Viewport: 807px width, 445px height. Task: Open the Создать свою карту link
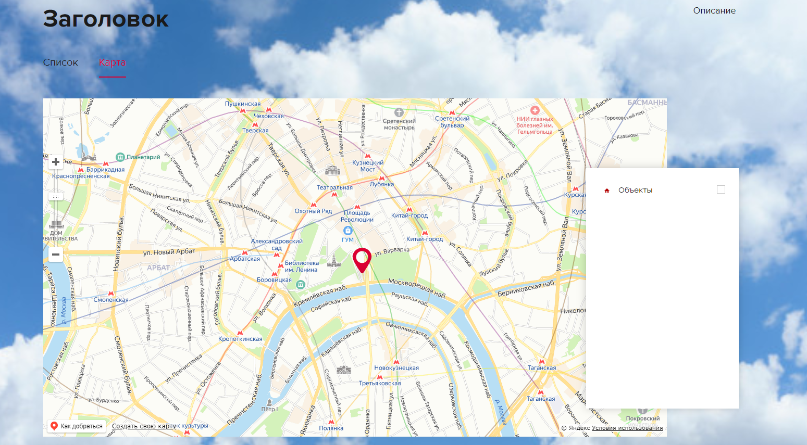pos(144,426)
